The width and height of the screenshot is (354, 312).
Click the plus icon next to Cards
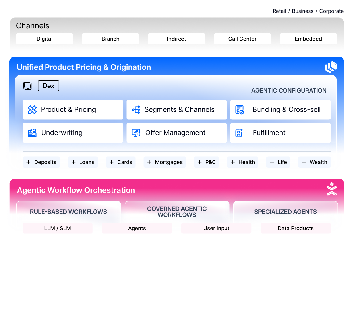tap(111, 162)
